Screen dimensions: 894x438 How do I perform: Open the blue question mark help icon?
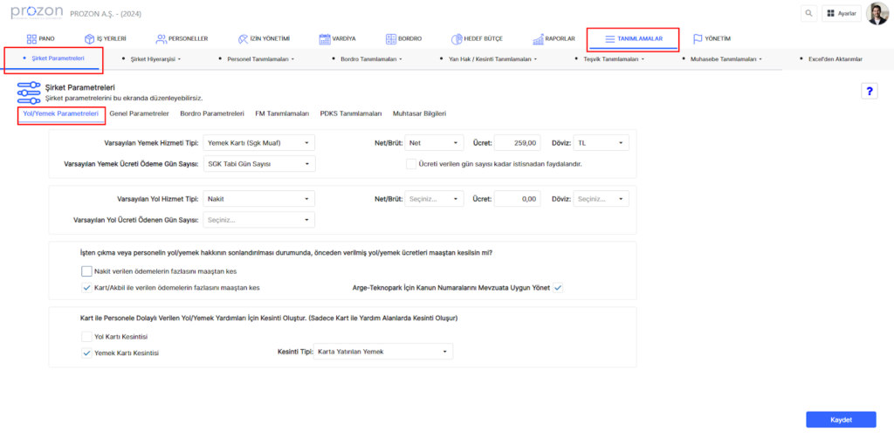pos(869,92)
